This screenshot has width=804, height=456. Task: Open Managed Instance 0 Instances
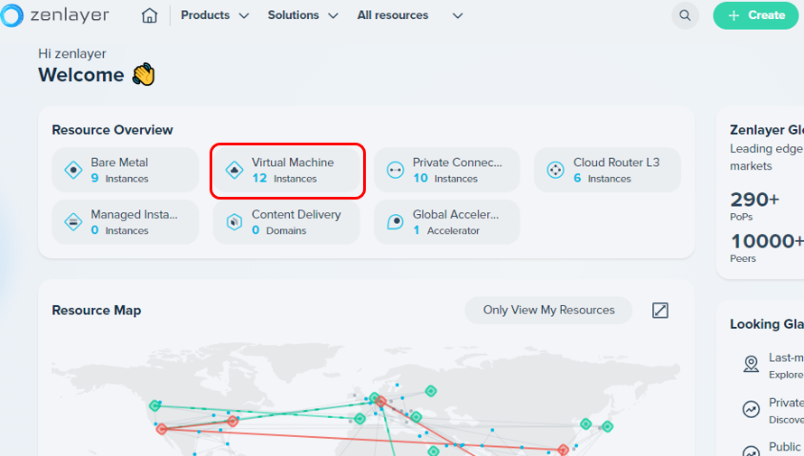pos(125,222)
